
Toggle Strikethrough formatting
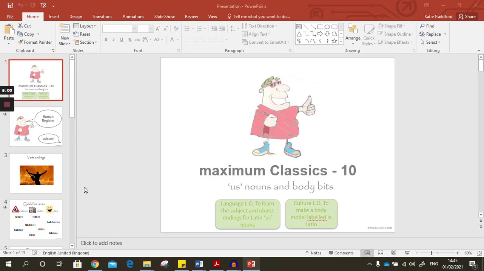click(137, 40)
